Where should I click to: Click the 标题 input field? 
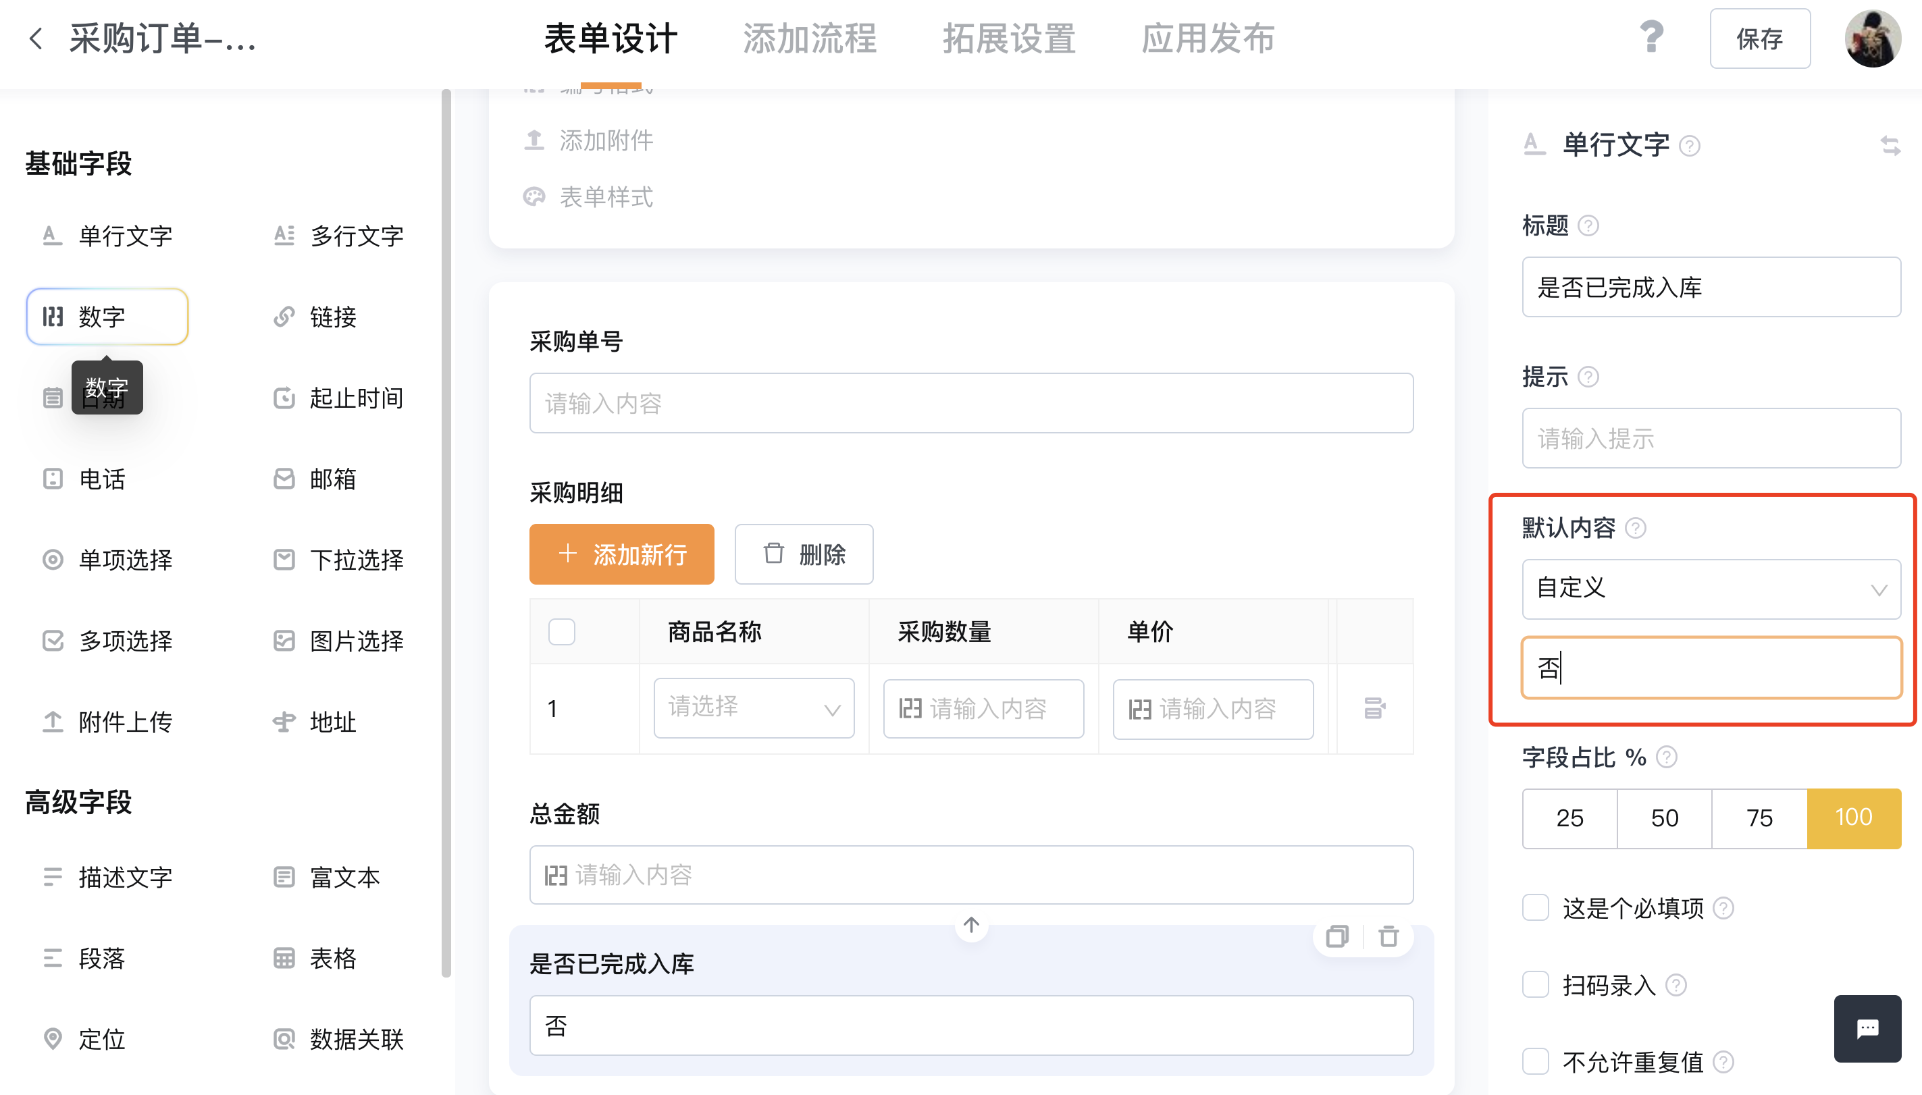[x=1711, y=288]
